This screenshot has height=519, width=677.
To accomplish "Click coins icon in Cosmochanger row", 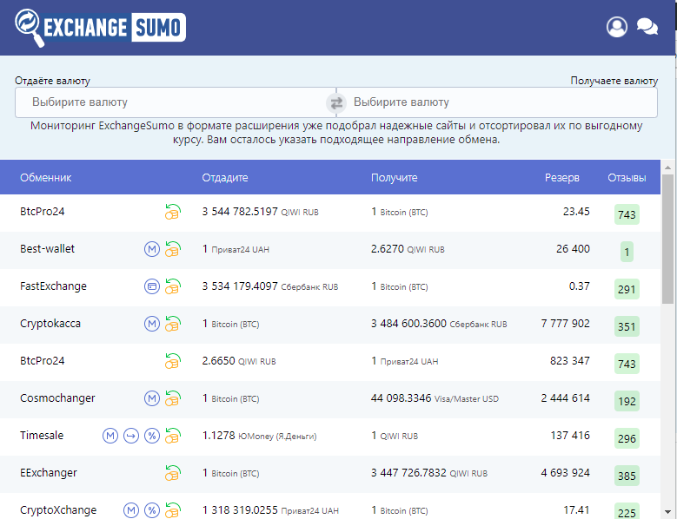I will point(173,398).
